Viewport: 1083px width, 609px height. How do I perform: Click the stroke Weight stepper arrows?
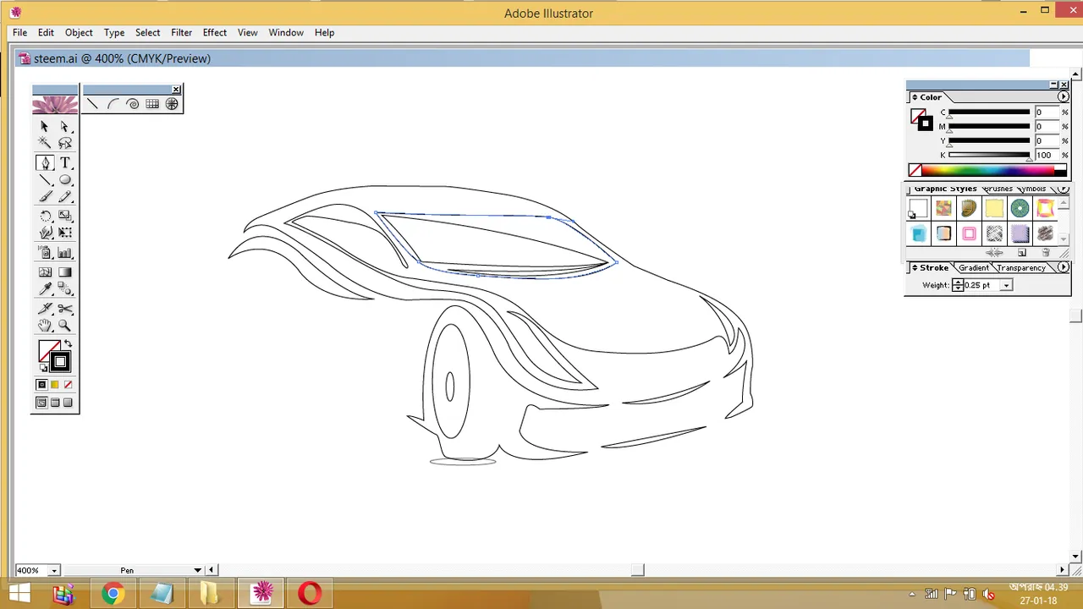[x=958, y=285]
